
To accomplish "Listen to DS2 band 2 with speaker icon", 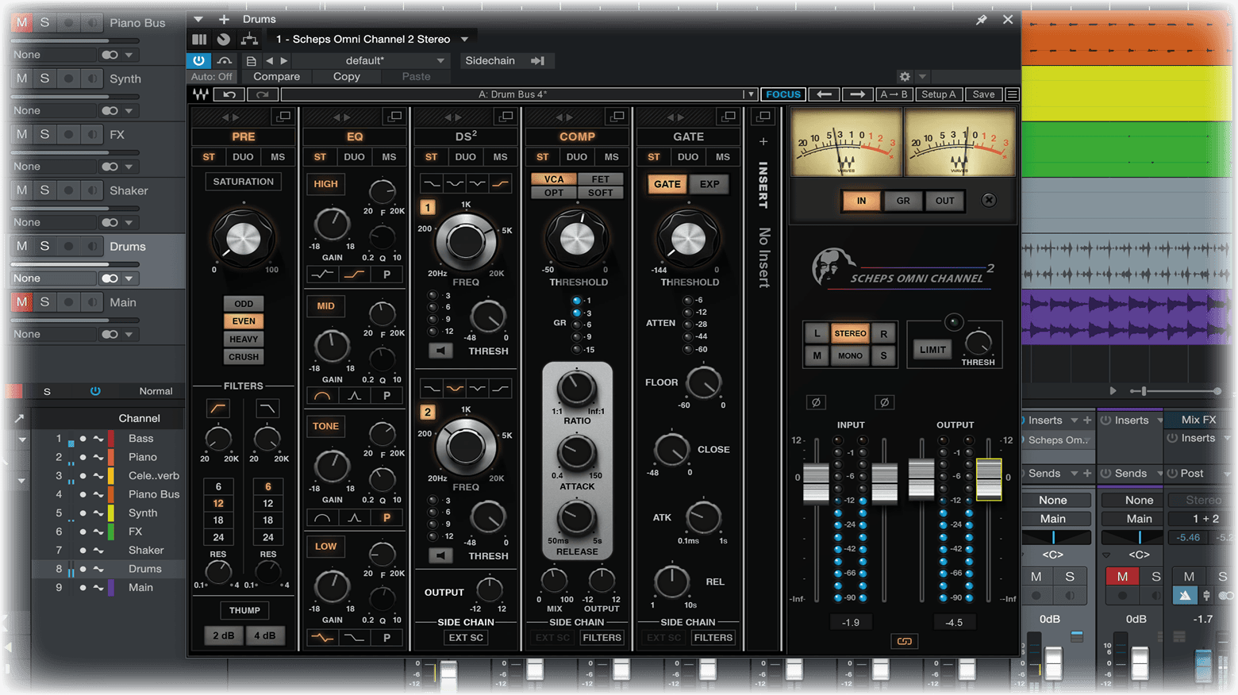I will click(x=440, y=555).
